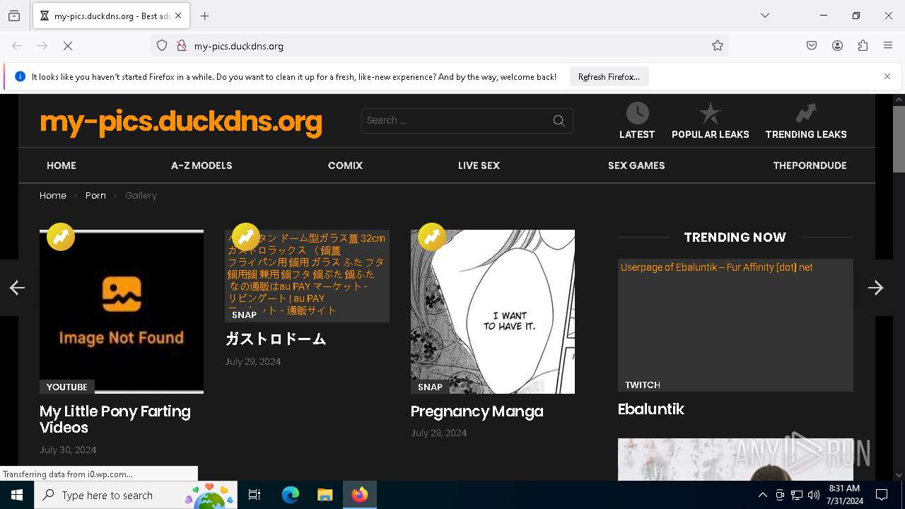Open Task View on taskbar
Image resolution: width=905 pixels, height=509 pixels.
coord(255,495)
